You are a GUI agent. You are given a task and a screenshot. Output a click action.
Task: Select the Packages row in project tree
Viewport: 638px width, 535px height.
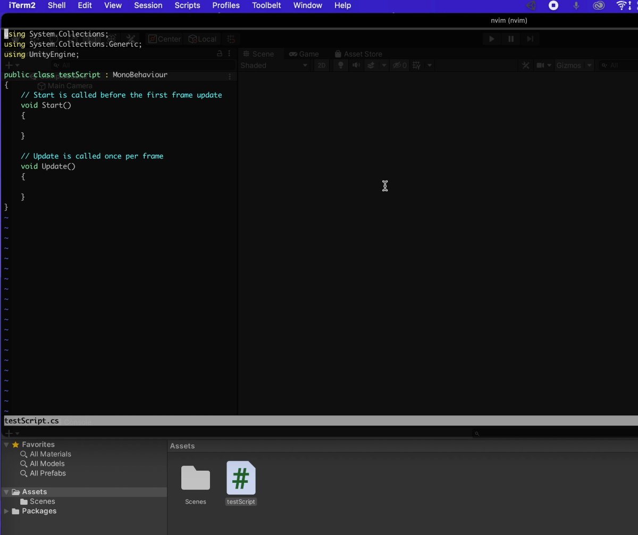[x=83, y=511]
